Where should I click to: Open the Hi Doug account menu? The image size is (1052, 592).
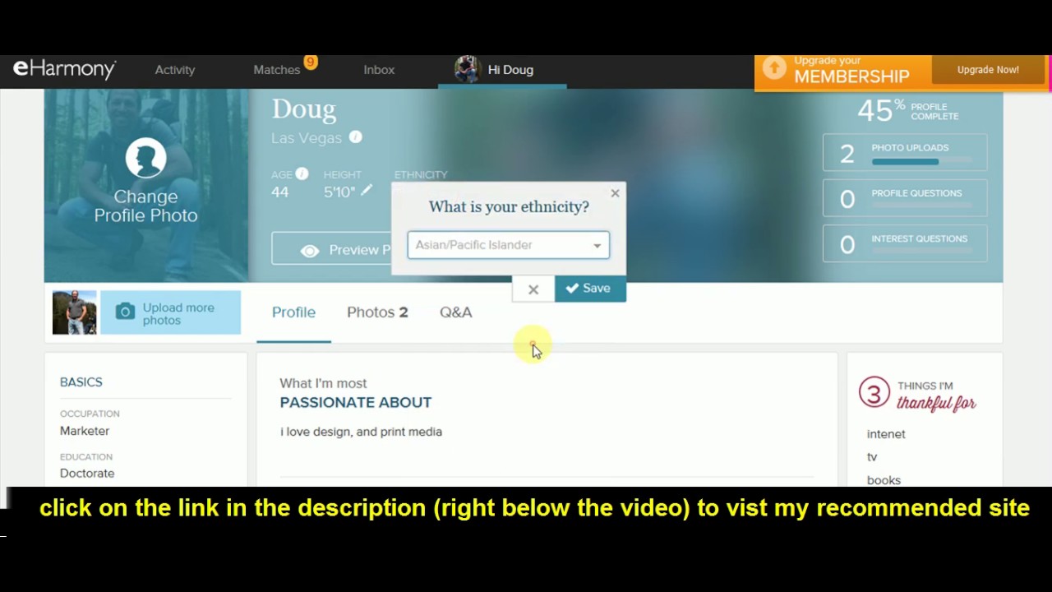(510, 70)
